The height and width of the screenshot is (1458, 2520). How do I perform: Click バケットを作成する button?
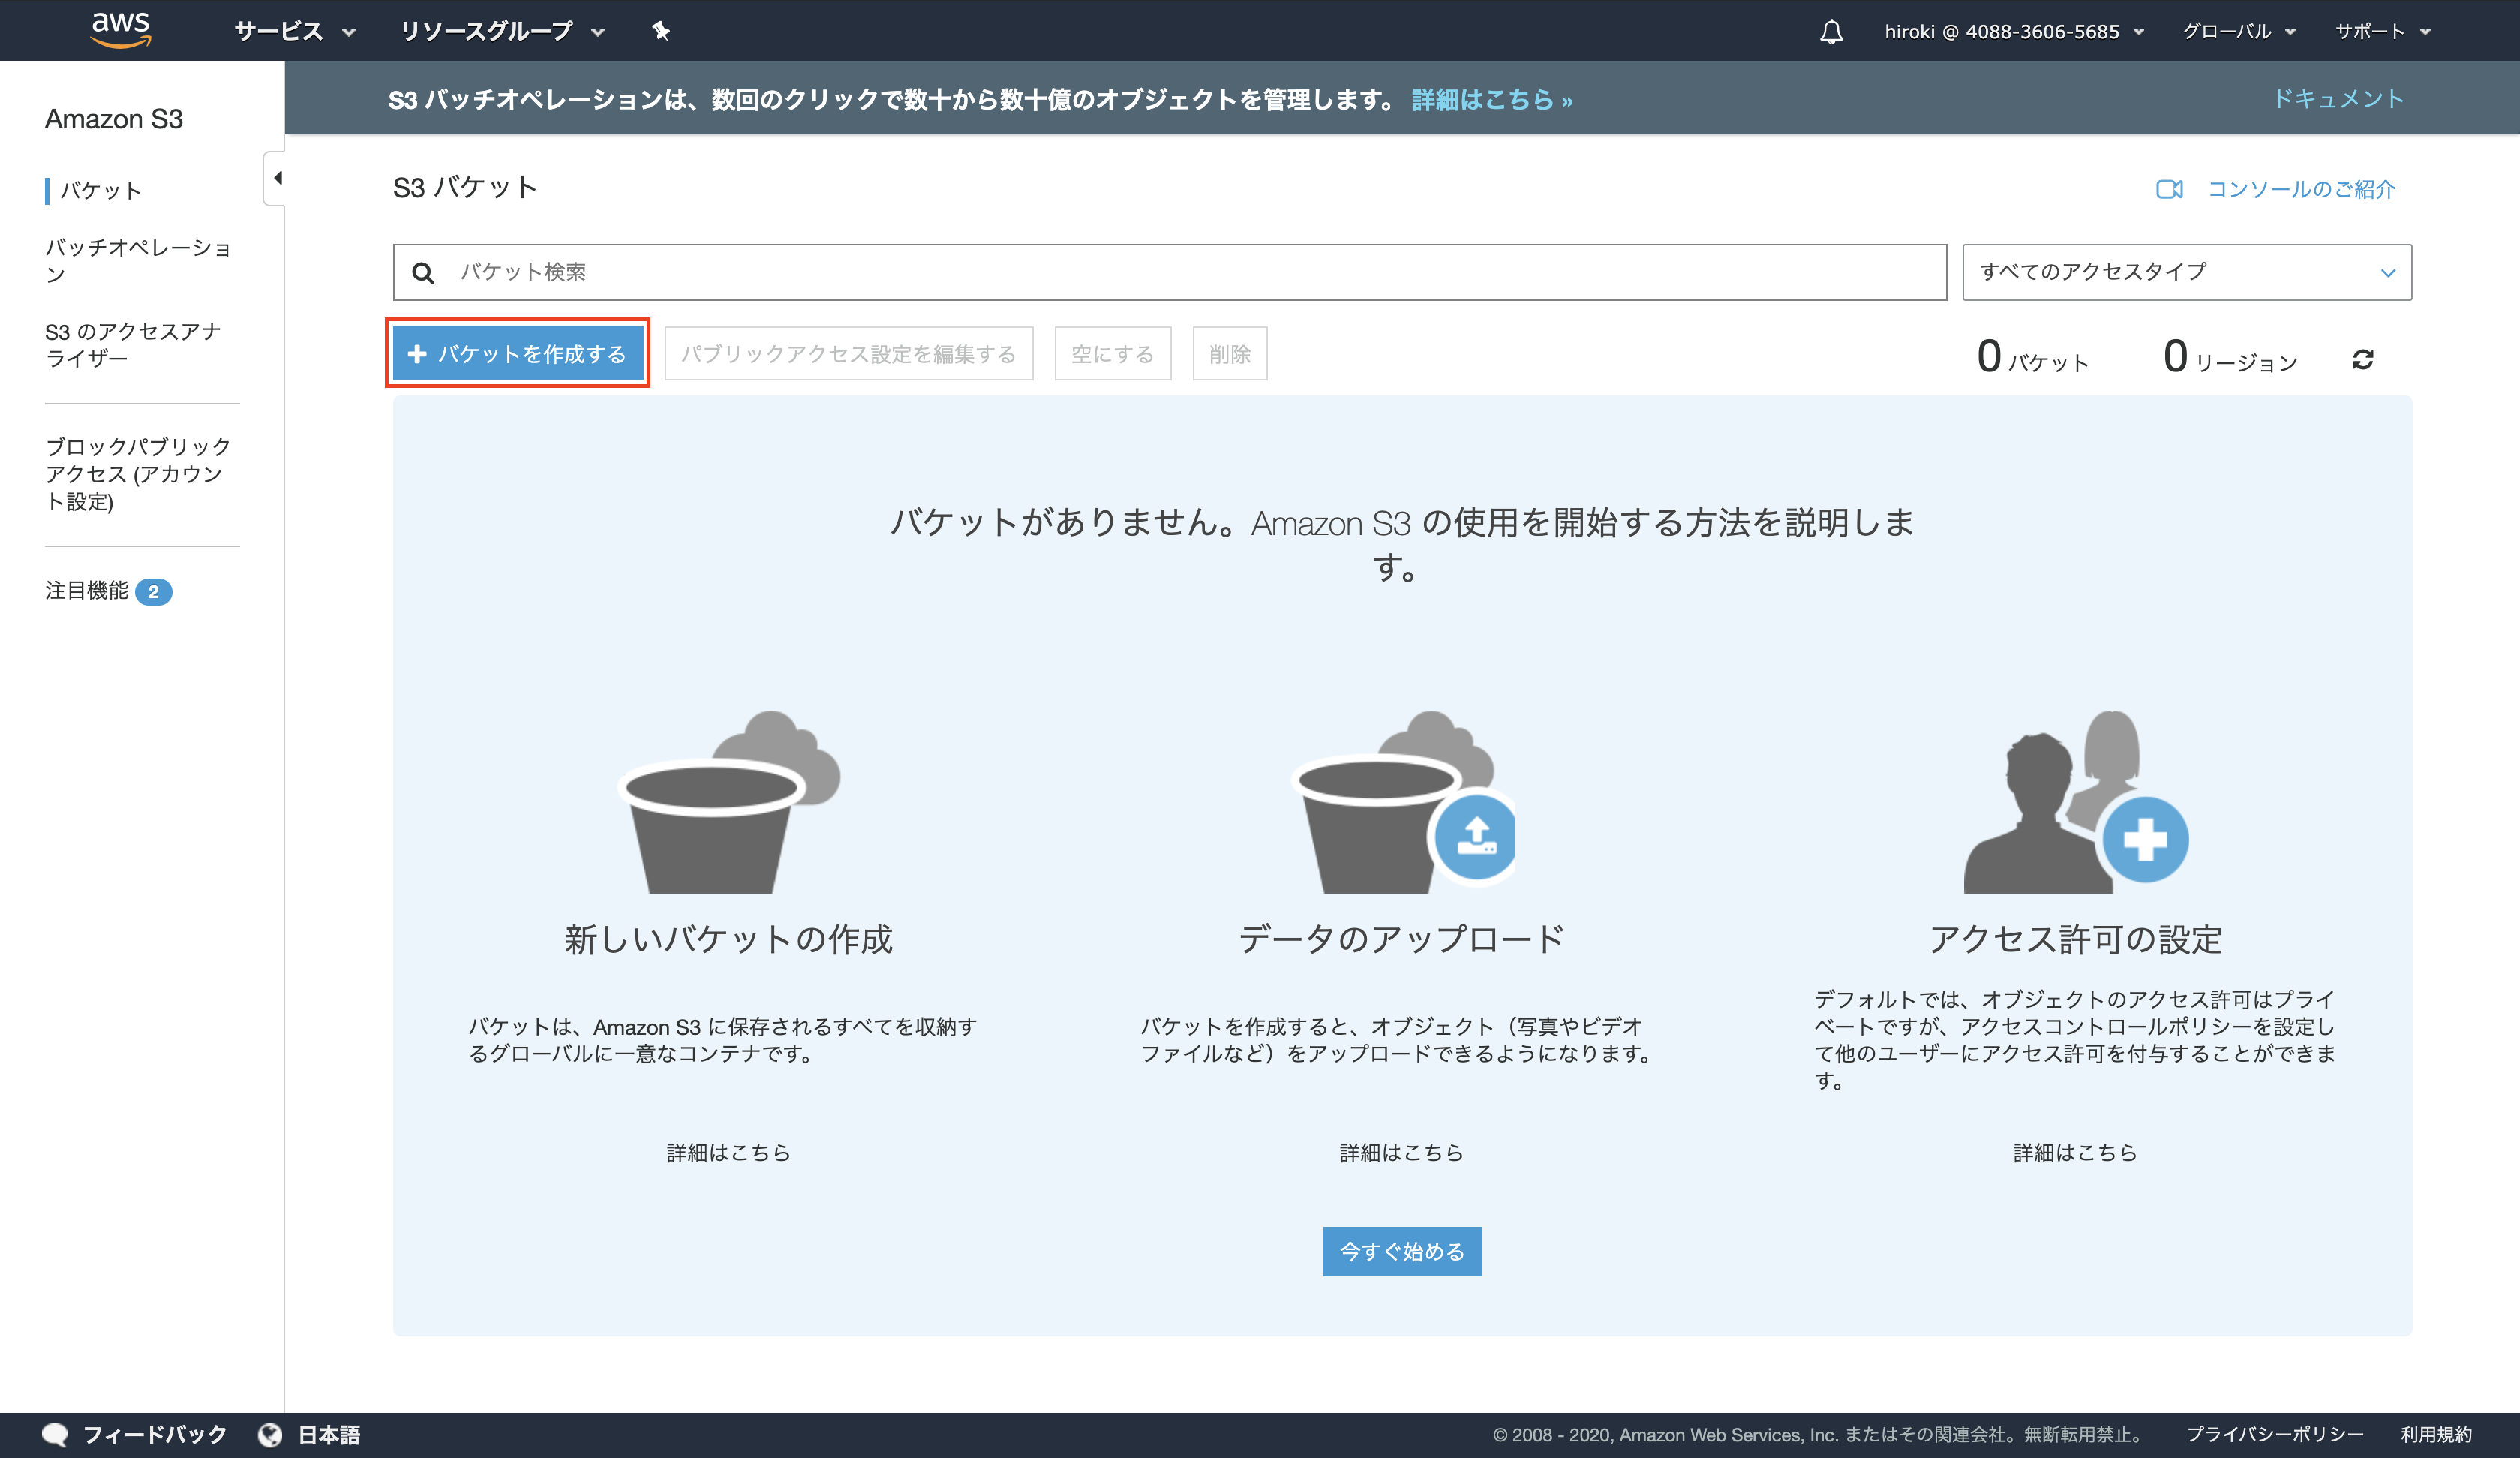click(x=517, y=354)
